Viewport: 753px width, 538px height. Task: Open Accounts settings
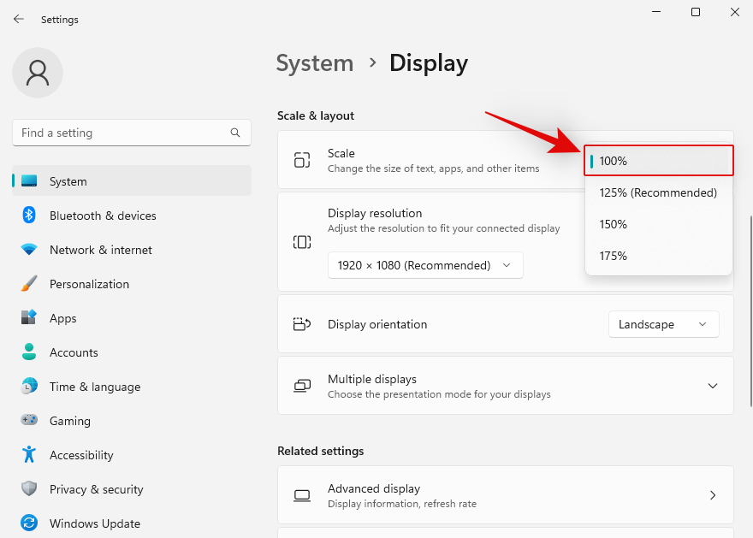[74, 352]
